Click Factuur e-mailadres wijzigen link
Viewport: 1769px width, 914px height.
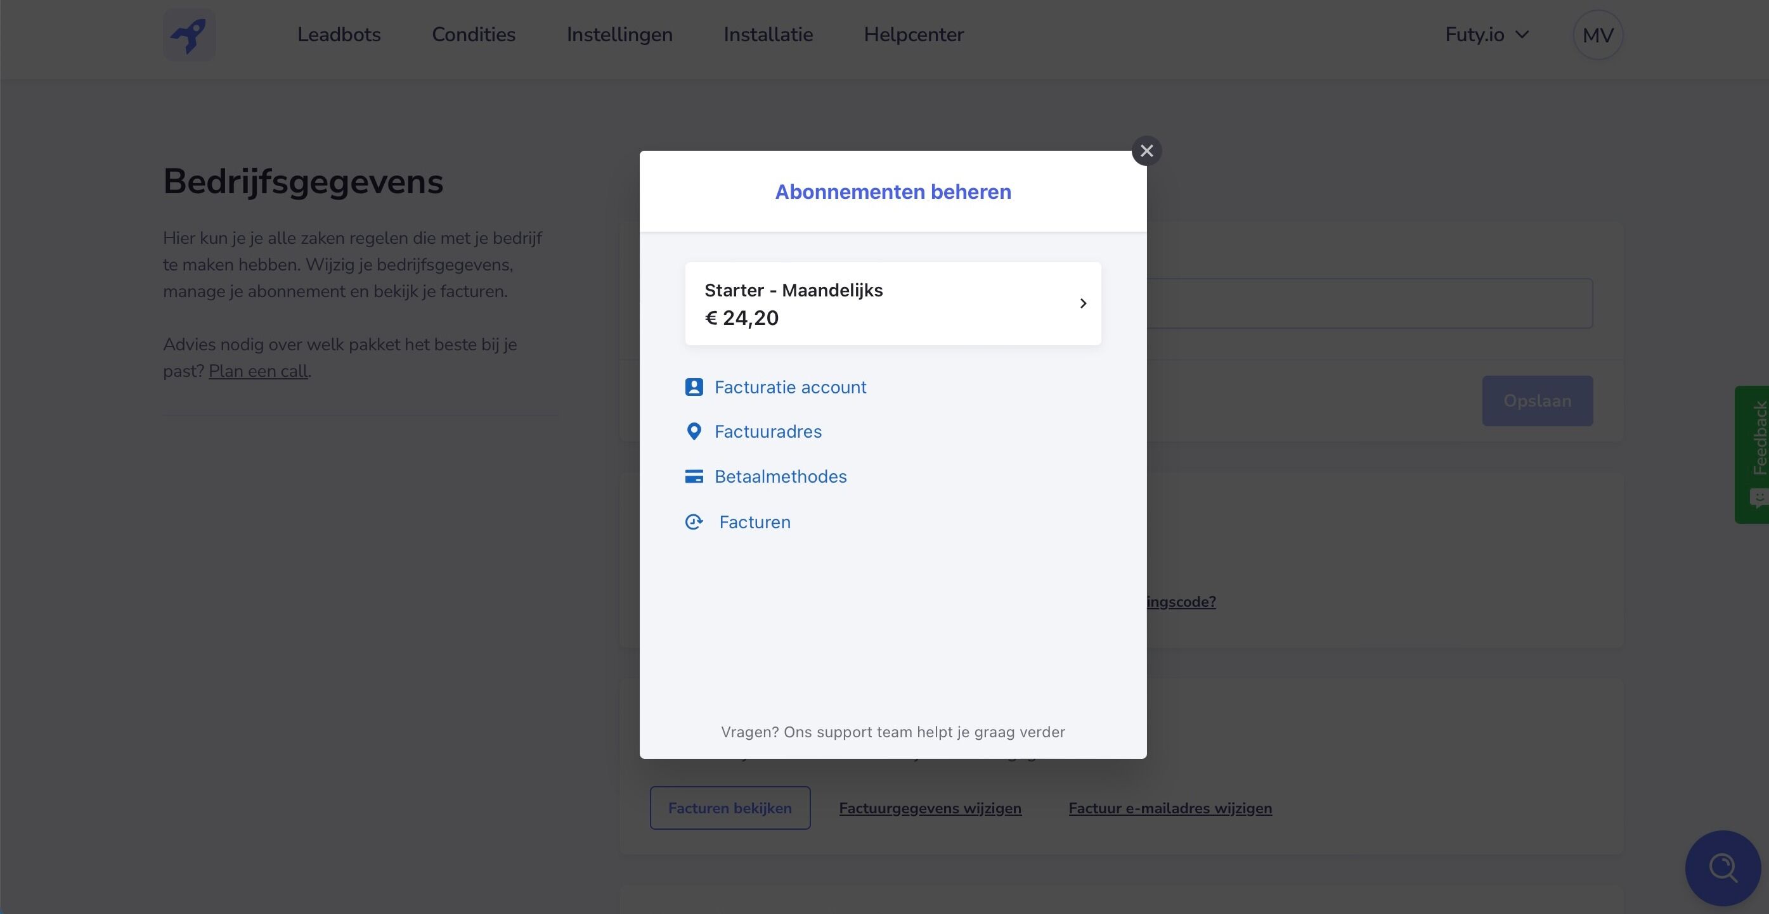[1170, 808]
